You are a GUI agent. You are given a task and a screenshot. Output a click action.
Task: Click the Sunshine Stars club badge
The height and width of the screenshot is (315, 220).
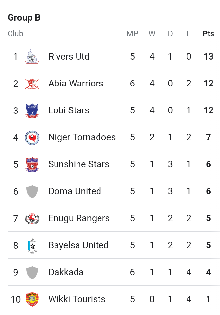[x=32, y=164]
